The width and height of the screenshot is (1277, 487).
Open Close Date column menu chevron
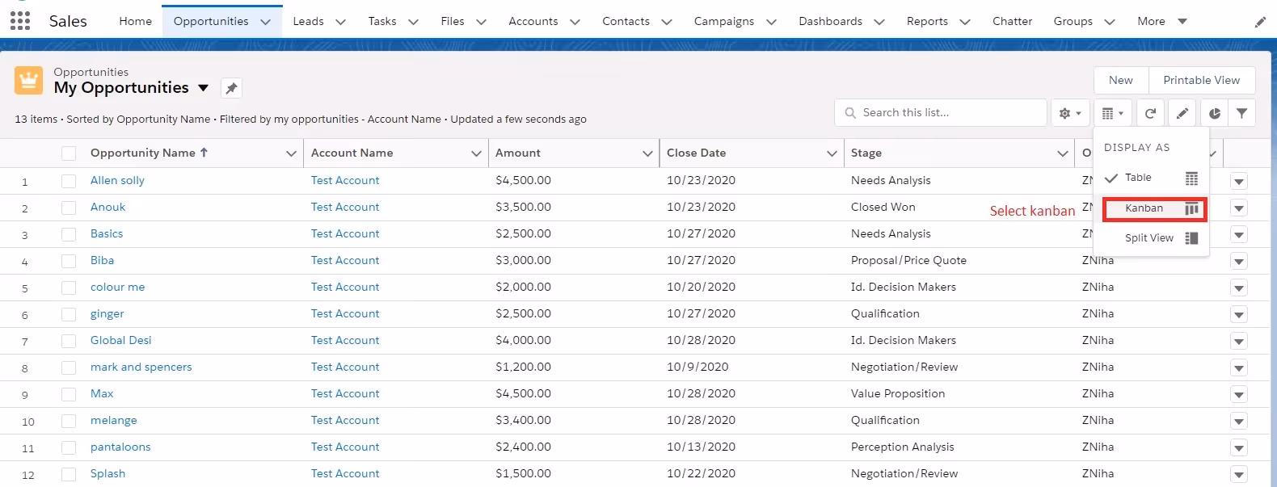(x=832, y=153)
